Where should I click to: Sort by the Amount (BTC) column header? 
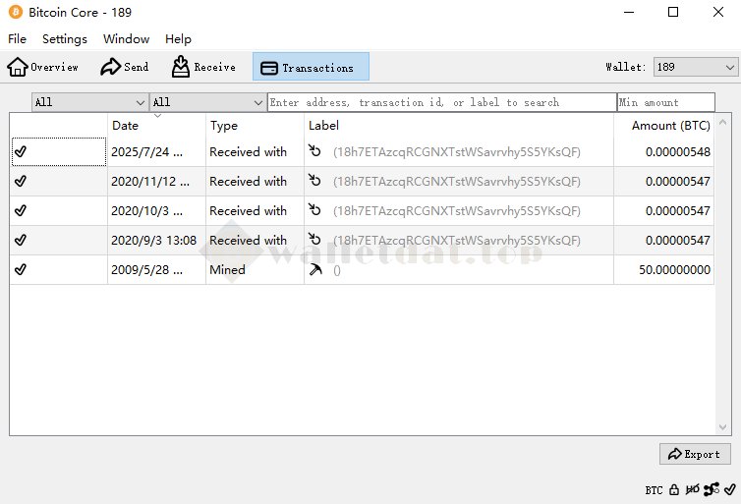(x=670, y=126)
